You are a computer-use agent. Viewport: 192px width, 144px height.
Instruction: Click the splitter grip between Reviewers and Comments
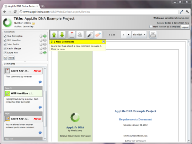click(x=25, y=62)
